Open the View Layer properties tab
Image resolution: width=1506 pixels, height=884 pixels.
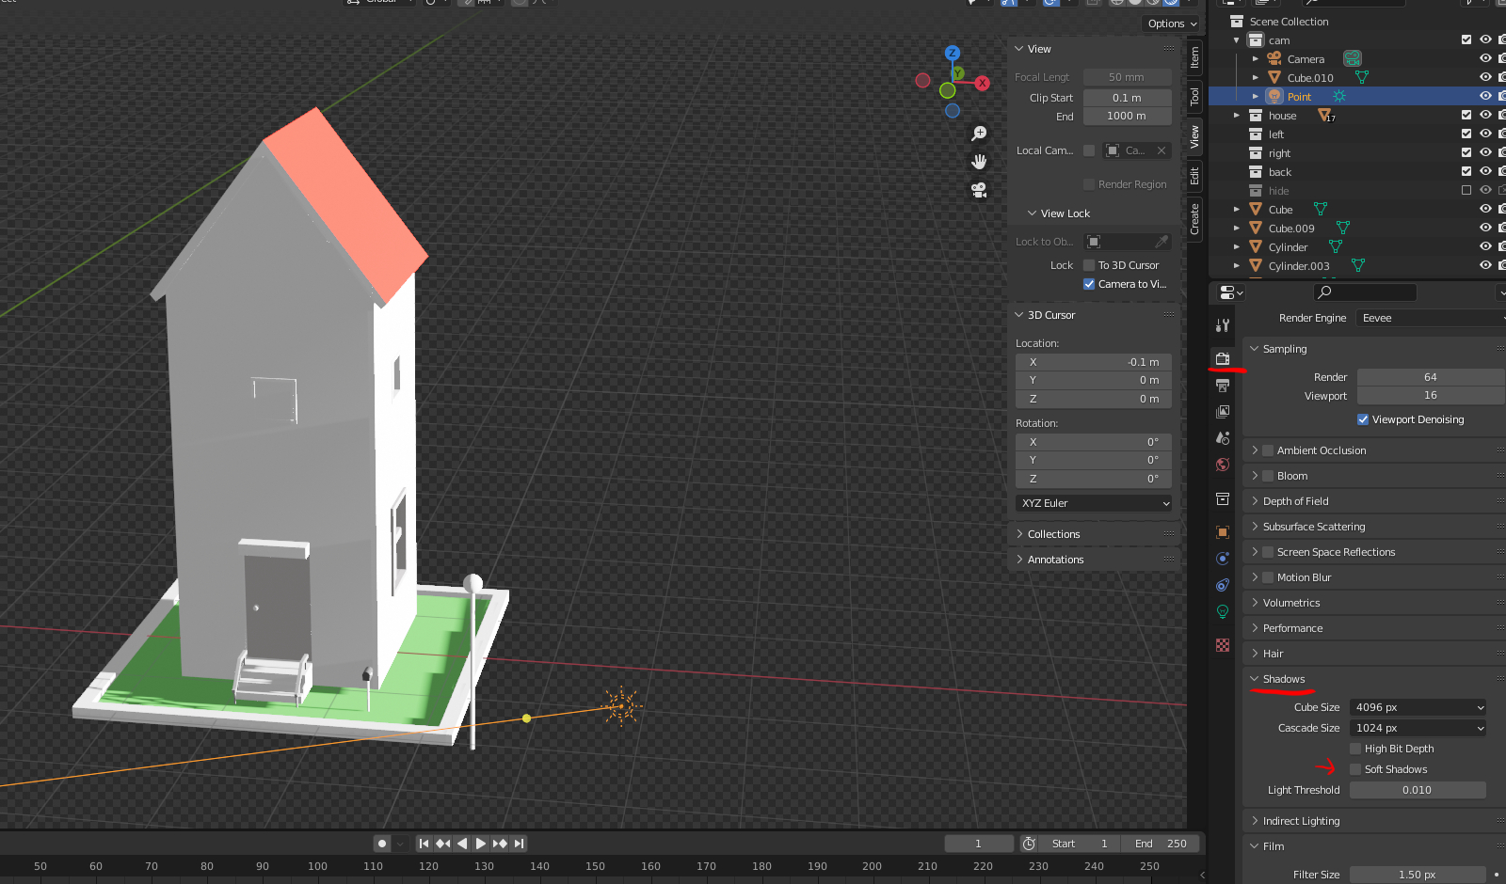pos(1223,412)
